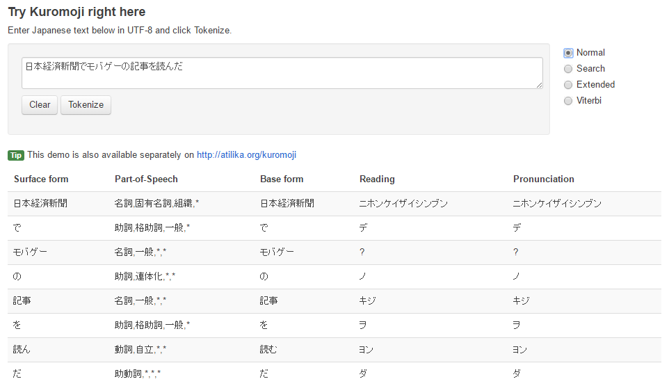Viewport: 669px width, 386px height.
Task: Click base form cell 日本経済新聞
Action: [287, 204]
